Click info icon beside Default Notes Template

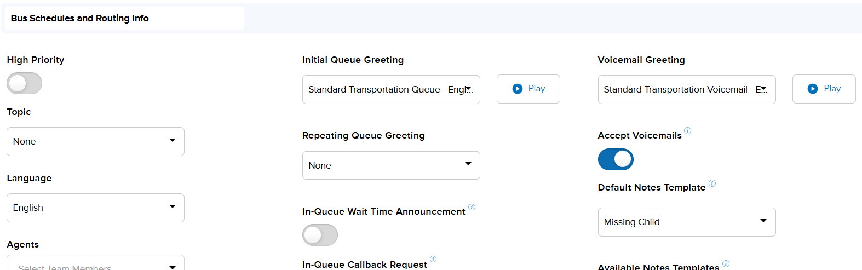(x=712, y=183)
